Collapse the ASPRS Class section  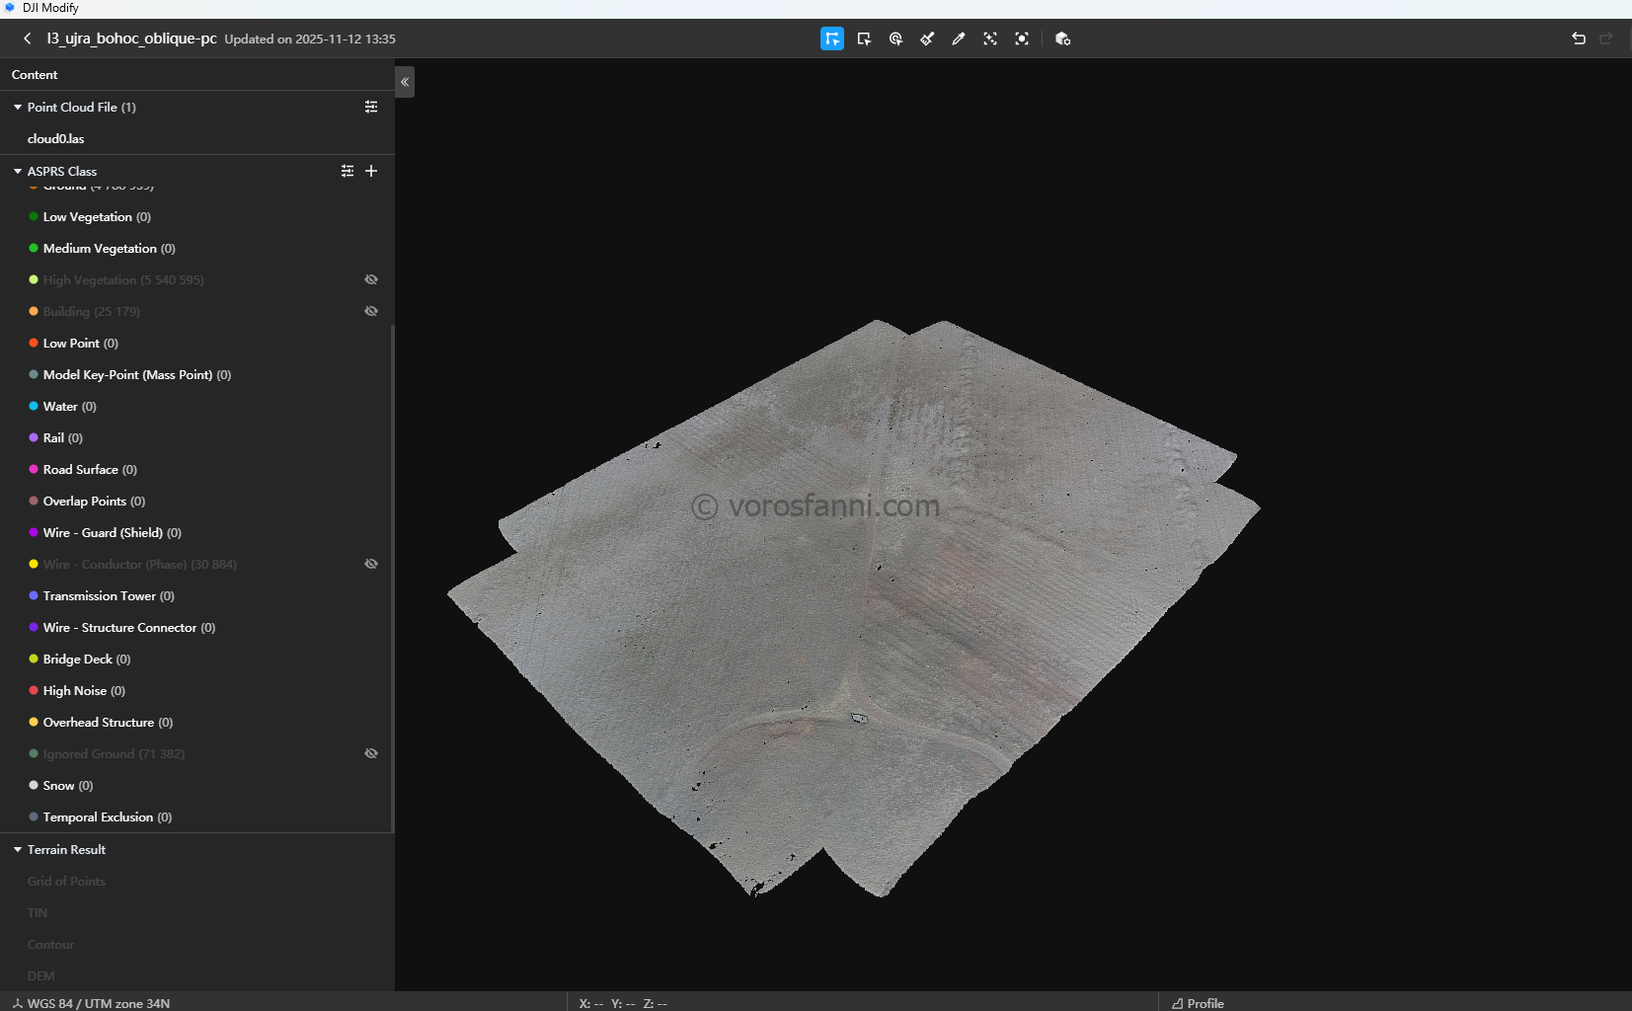click(18, 171)
